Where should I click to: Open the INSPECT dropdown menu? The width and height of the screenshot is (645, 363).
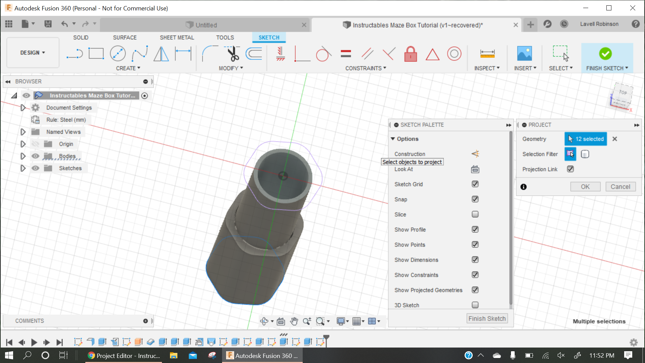487,68
